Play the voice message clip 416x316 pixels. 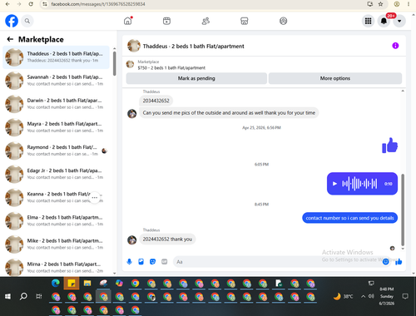point(334,184)
